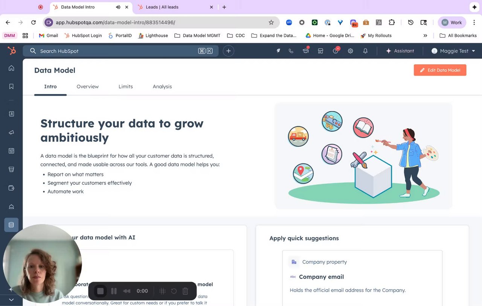The height and width of the screenshot is (306, 482).
Task: Open the recording effects grid icon
Action: coord(162,291)
